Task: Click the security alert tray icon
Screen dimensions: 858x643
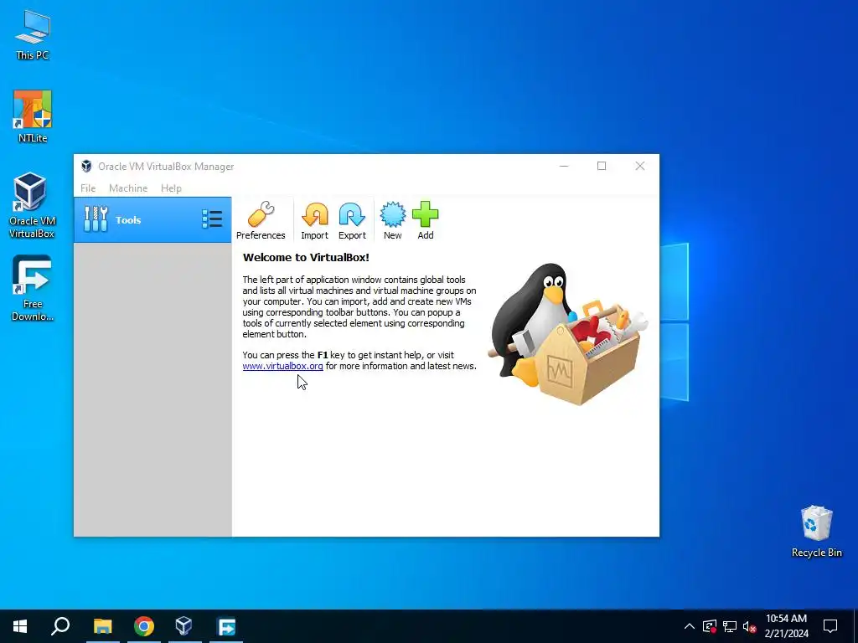Action: tap(710, 626)
